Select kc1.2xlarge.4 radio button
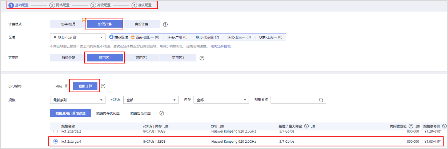The height and width of the screenshot is (149, 448). 55,141
